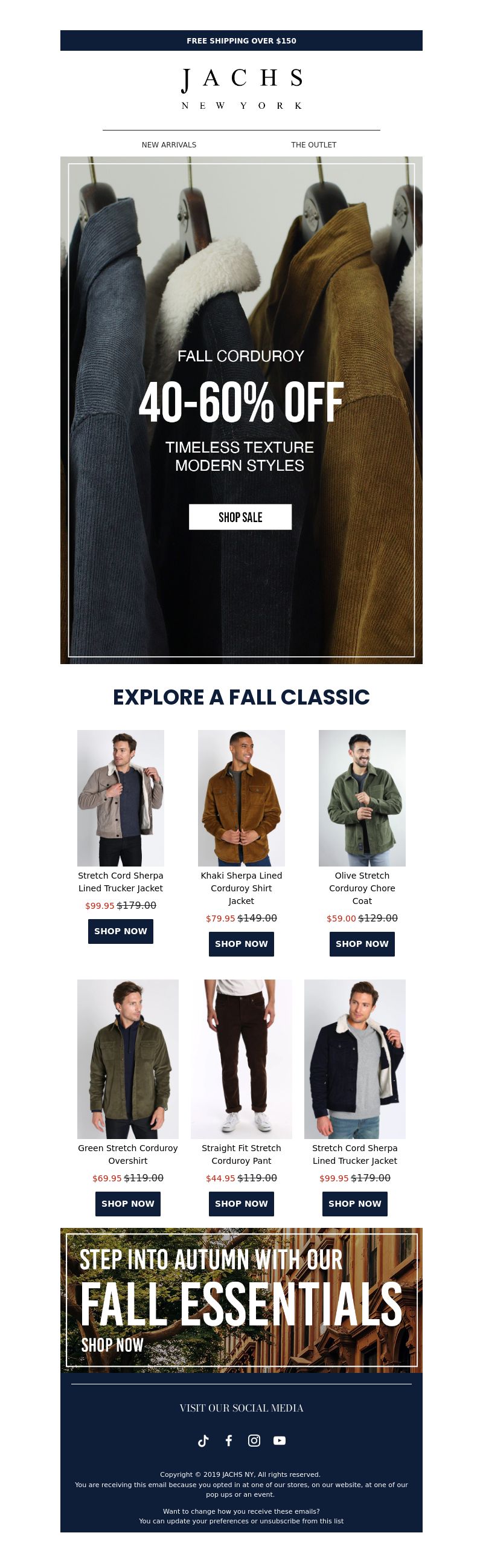Open the Khaki Sherpa Lined jacket product image
Screen dimensions: 483x1556
(241, 798)
